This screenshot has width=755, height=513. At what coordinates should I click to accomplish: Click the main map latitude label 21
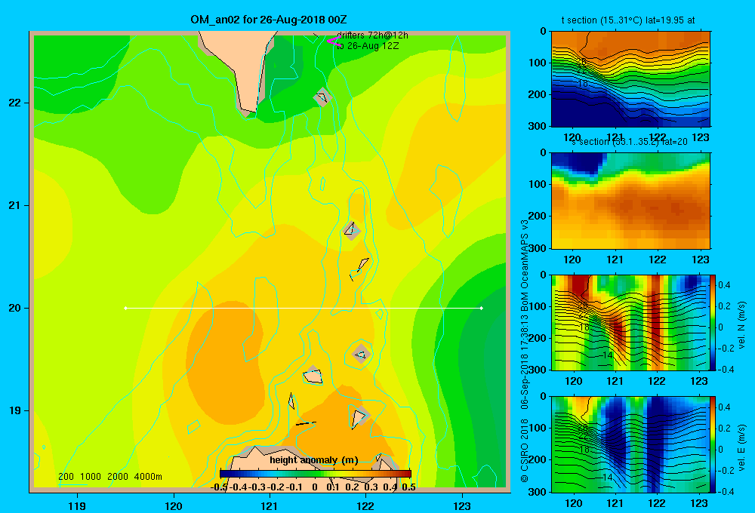pyautogui.click(x=15, y=205)
